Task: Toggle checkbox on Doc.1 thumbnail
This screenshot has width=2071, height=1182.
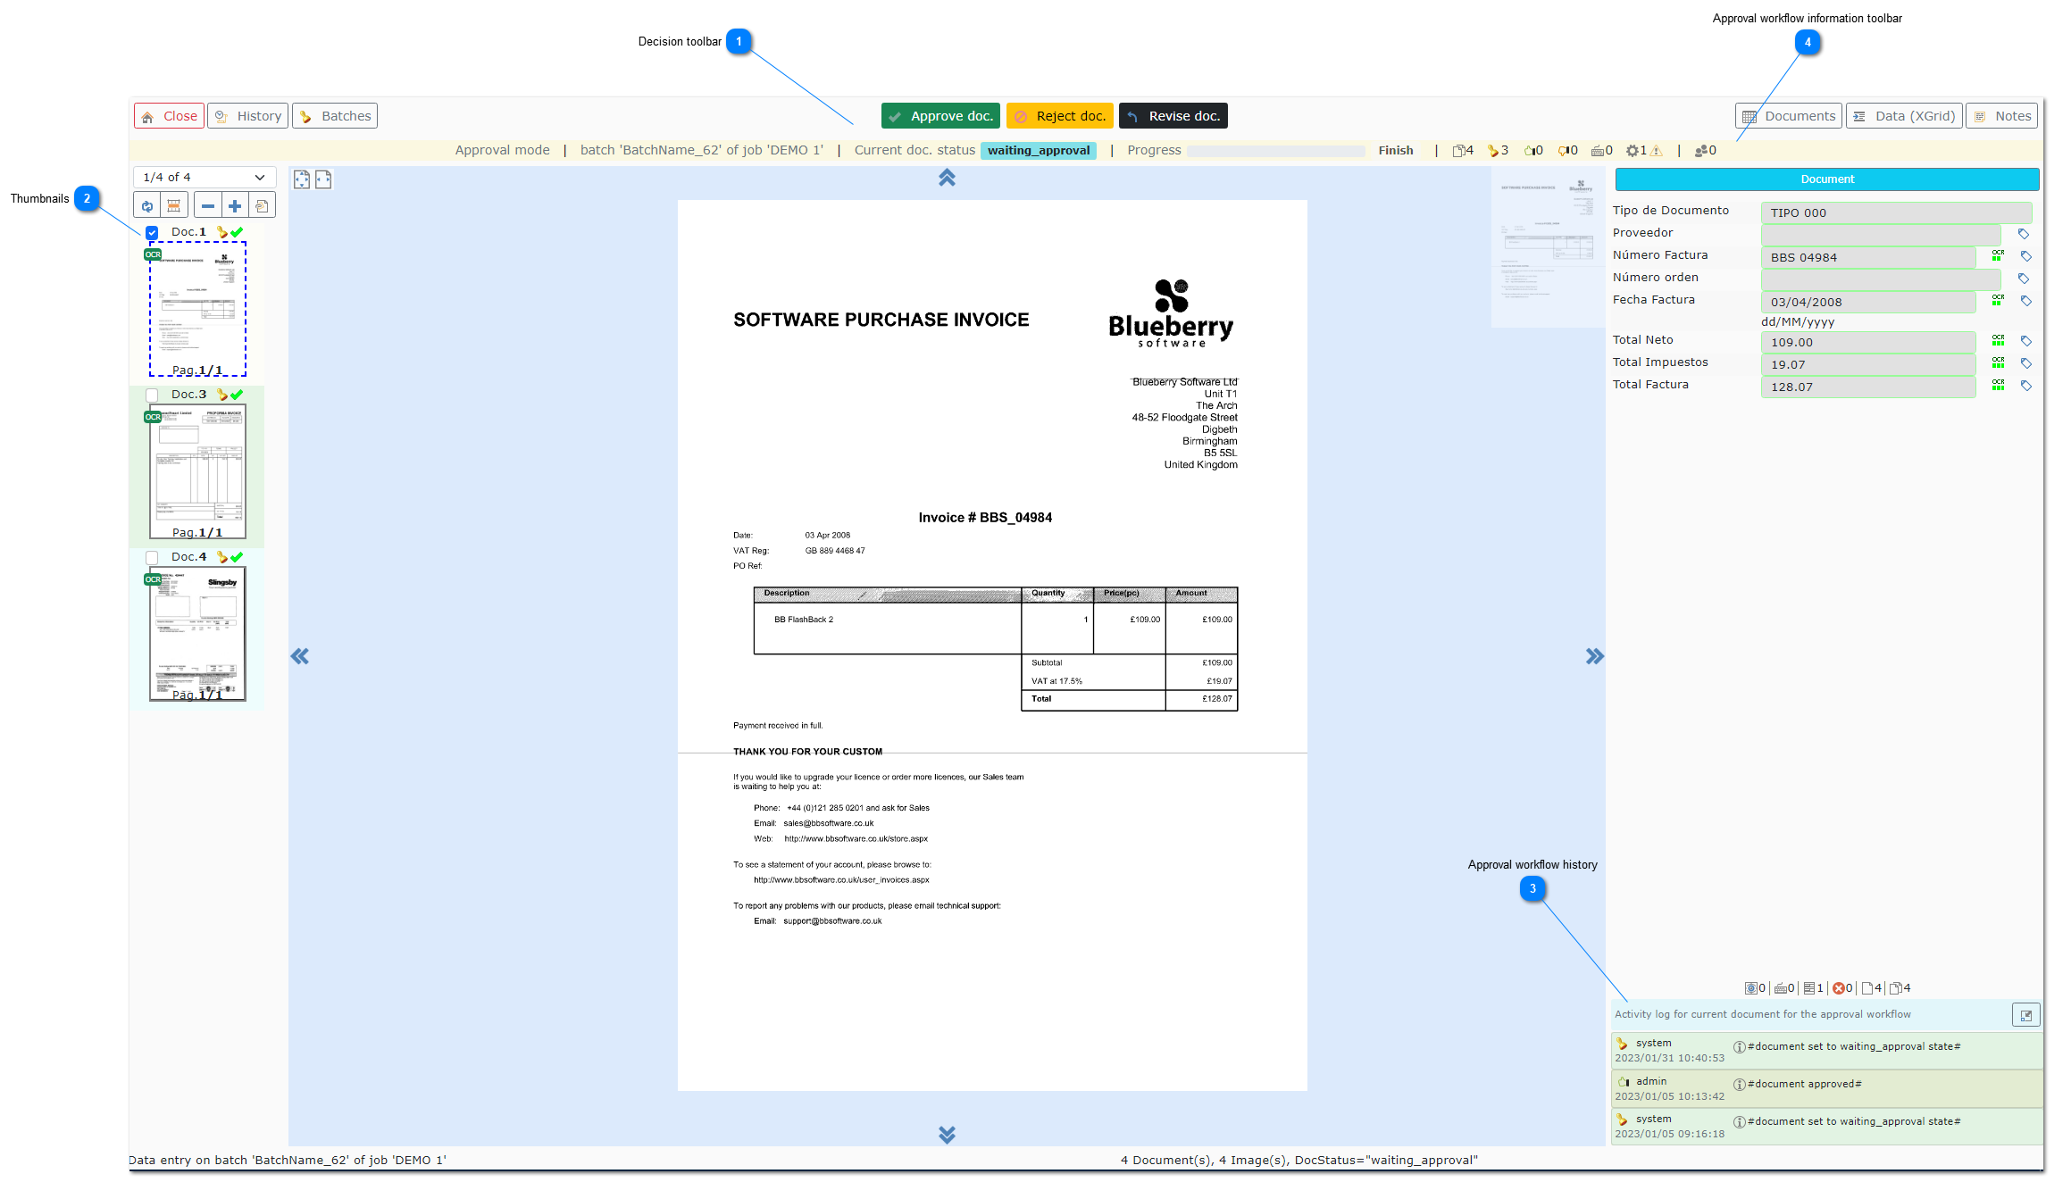Action: (152, 232)
